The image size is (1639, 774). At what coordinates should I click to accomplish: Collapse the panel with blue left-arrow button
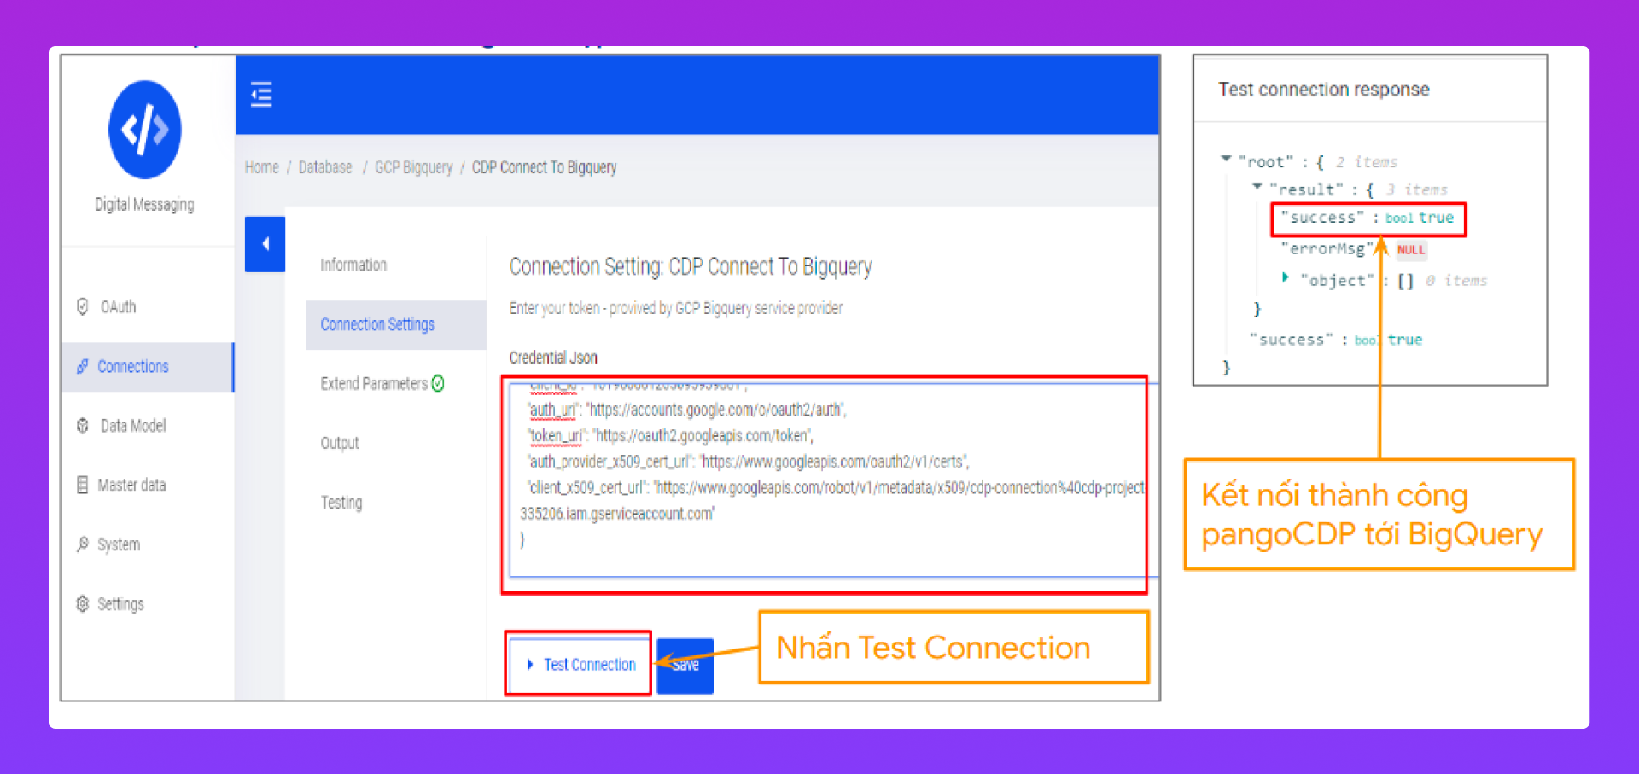pyautogui.click(x=265, y=244)
